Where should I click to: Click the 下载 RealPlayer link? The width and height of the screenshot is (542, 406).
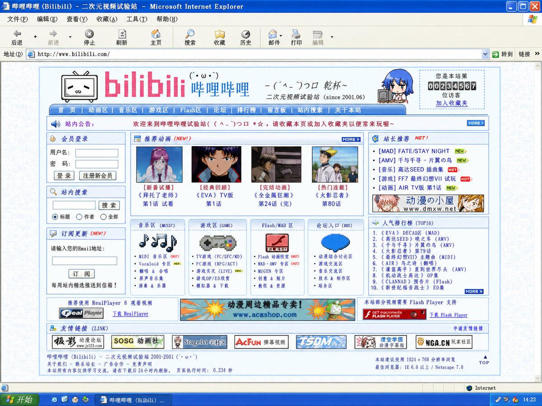(x=131, y=314)
